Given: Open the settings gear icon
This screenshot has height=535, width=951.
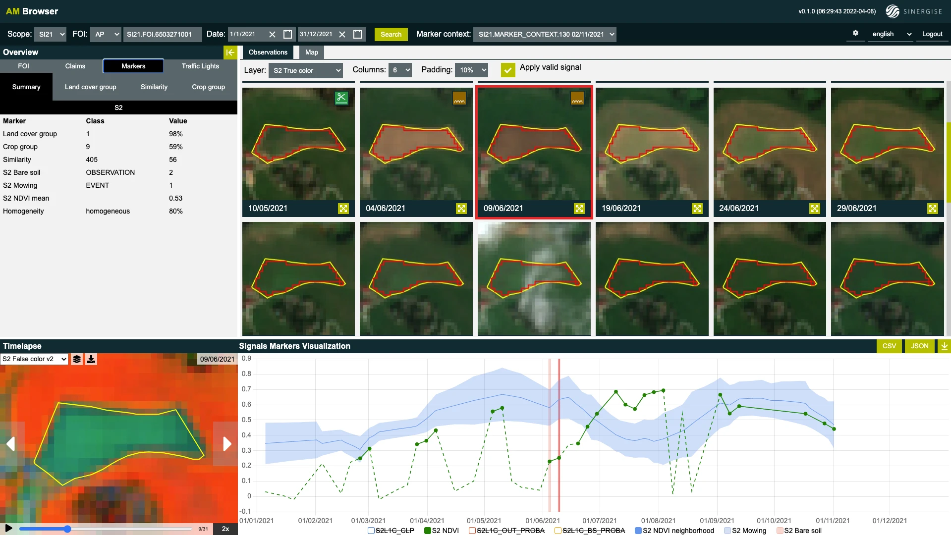Looking at the screenshot, I should pos(855,33).
